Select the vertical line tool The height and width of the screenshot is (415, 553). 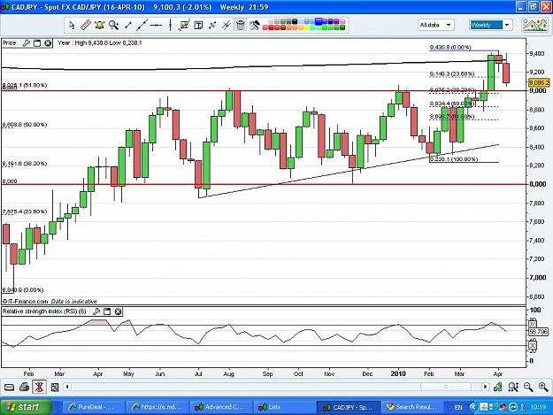170,25
